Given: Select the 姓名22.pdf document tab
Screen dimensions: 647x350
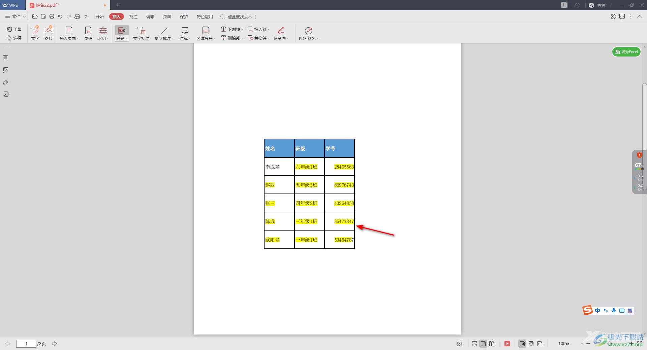Looking at the screenshot, I should pyautogui.click(x=67, y=5).
